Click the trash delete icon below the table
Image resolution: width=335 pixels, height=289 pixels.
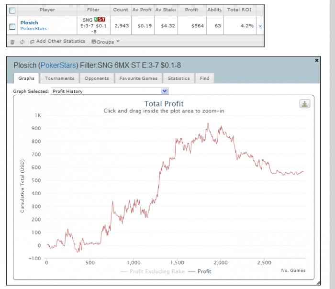coord(12,42)
